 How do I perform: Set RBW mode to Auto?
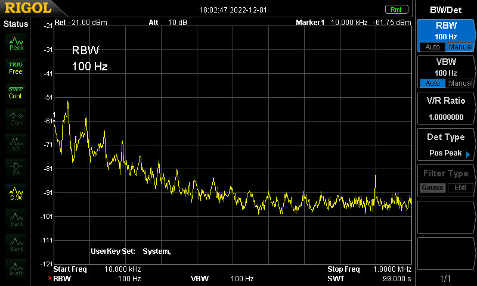[x=432, y=47]
